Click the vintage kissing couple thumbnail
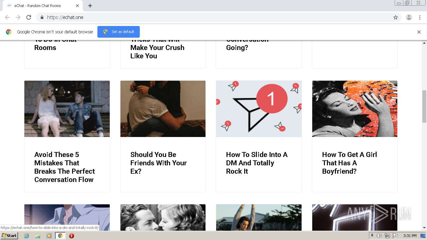427x240 pixels. pyautogui.click(x=163, y=217)
